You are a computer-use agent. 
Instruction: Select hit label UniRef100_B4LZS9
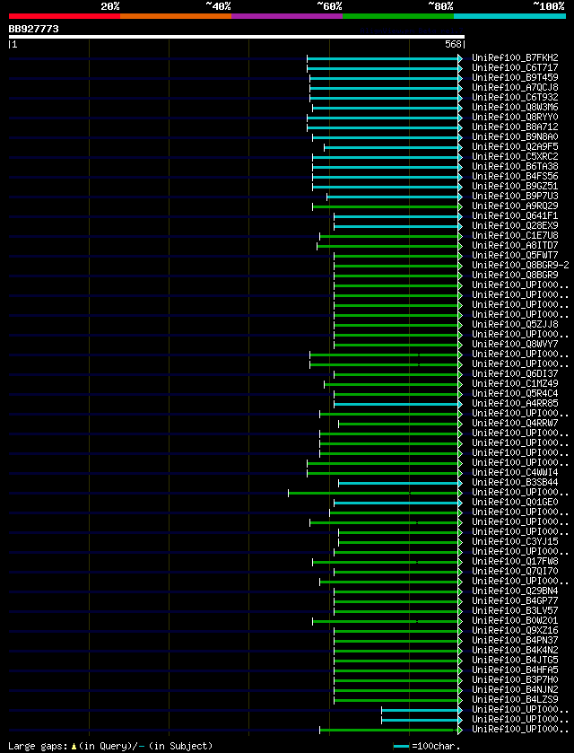(515, 700)
